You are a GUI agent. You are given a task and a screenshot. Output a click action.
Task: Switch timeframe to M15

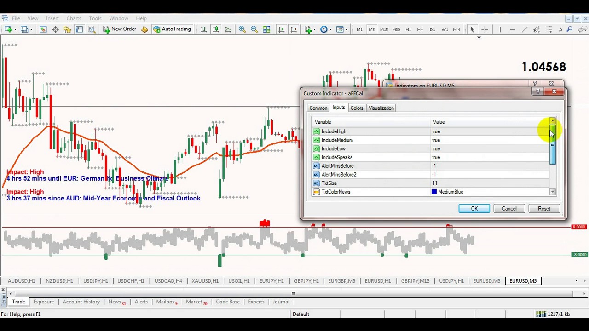tap(384, 29)
